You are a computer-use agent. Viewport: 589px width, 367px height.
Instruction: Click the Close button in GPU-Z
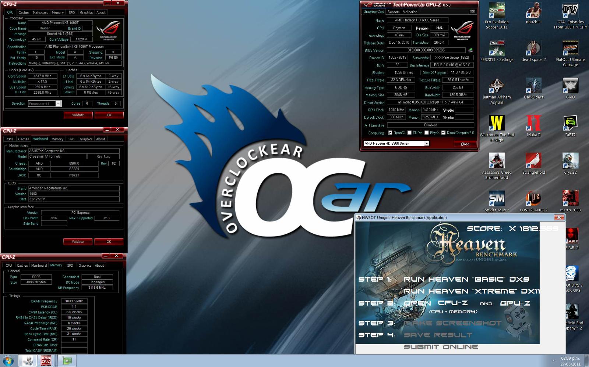[465, 144]
